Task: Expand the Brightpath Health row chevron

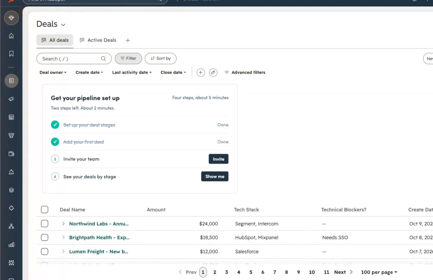Action: coord(64,238)
